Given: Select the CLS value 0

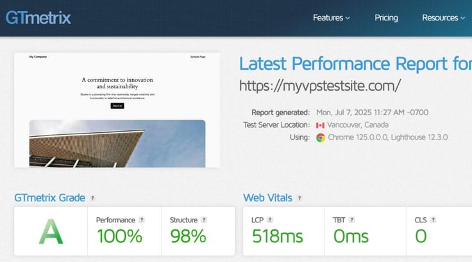Looking at the screenshot, I should point(421,236).
